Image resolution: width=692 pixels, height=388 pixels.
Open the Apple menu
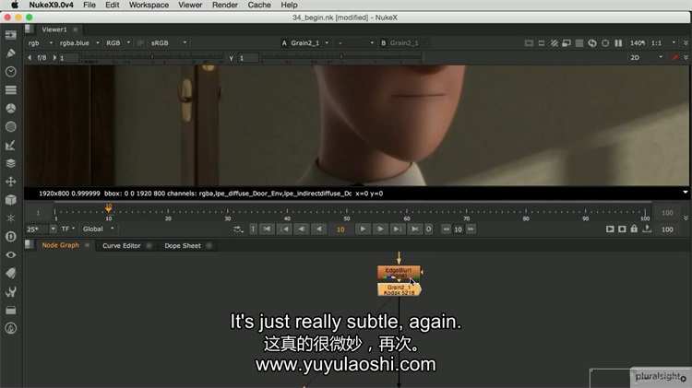pyautogui.click(x=15, y=5)
